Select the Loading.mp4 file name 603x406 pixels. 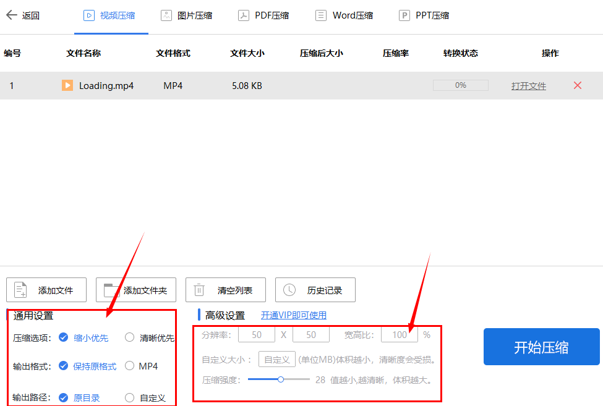coord(106,86)
